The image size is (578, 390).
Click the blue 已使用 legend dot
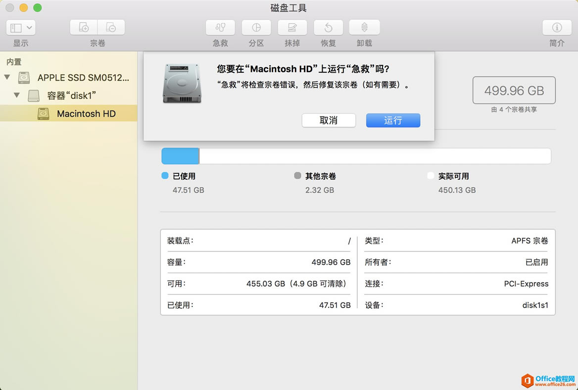(x=165, y=176)
